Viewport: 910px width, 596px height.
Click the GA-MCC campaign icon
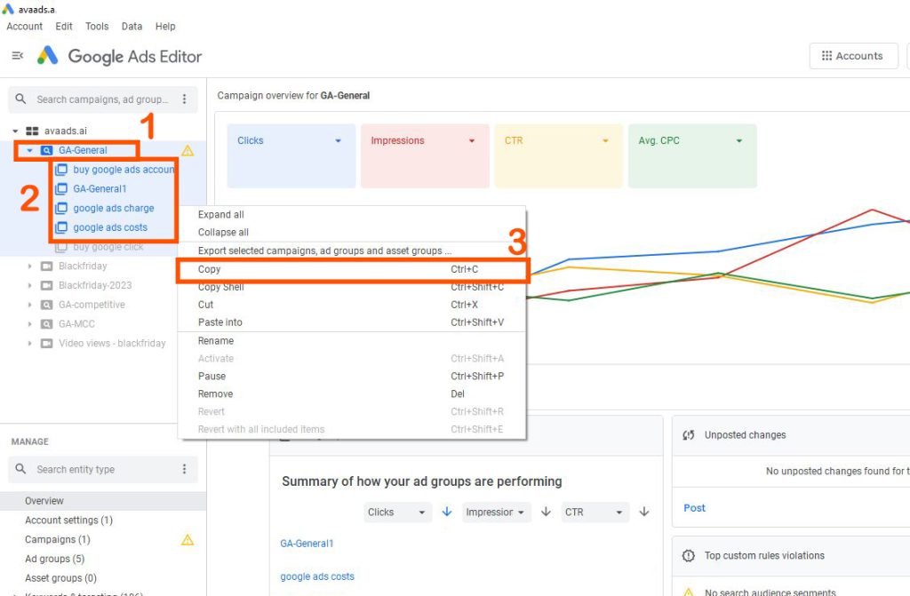[46, 324]
